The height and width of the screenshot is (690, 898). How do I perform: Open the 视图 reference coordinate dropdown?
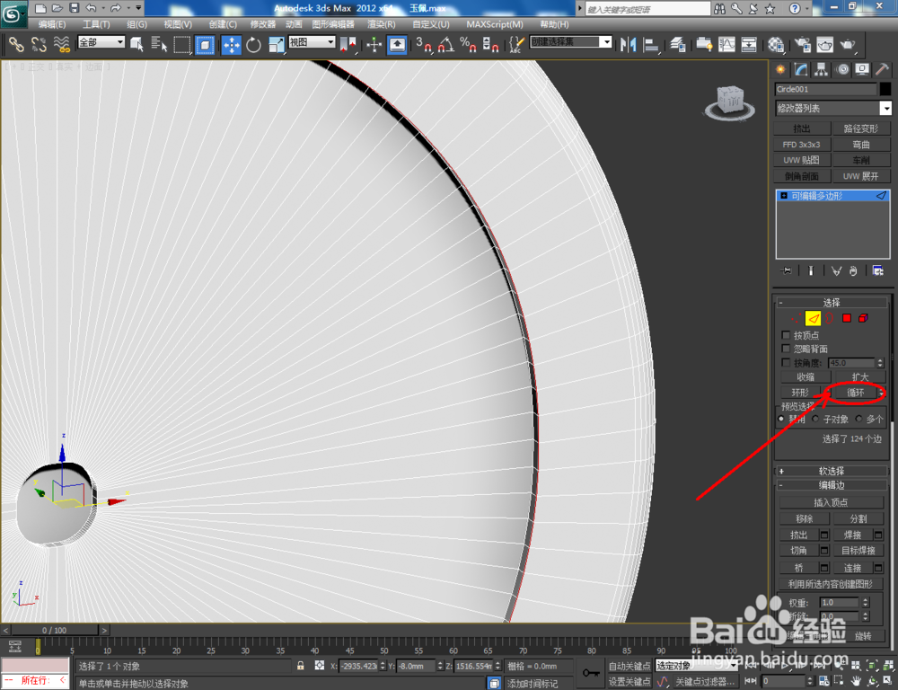tap(312, 42)
